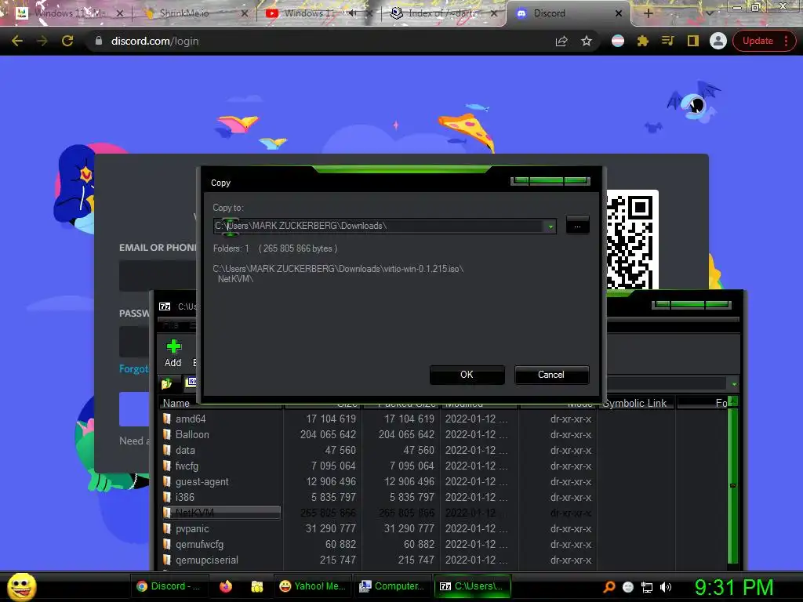
Task: Cancel the Copy dialog
Action: coord(551,375)
